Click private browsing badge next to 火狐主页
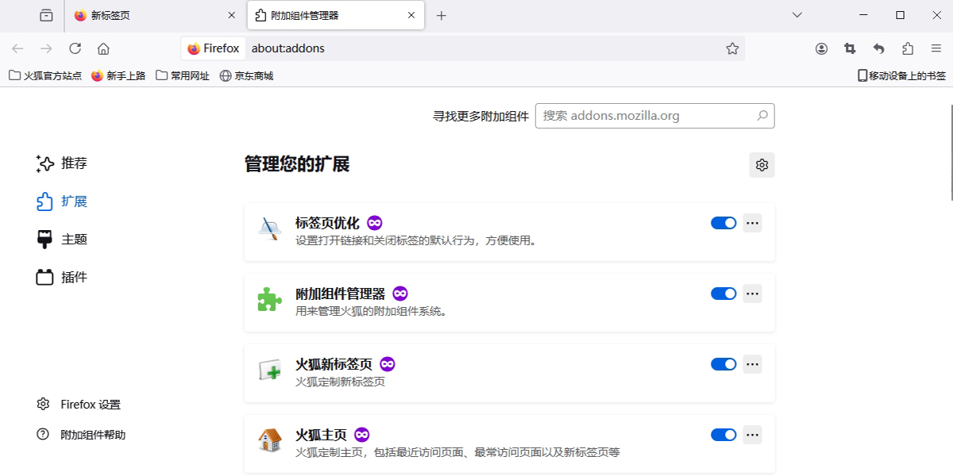 click(x=362, y=435)
